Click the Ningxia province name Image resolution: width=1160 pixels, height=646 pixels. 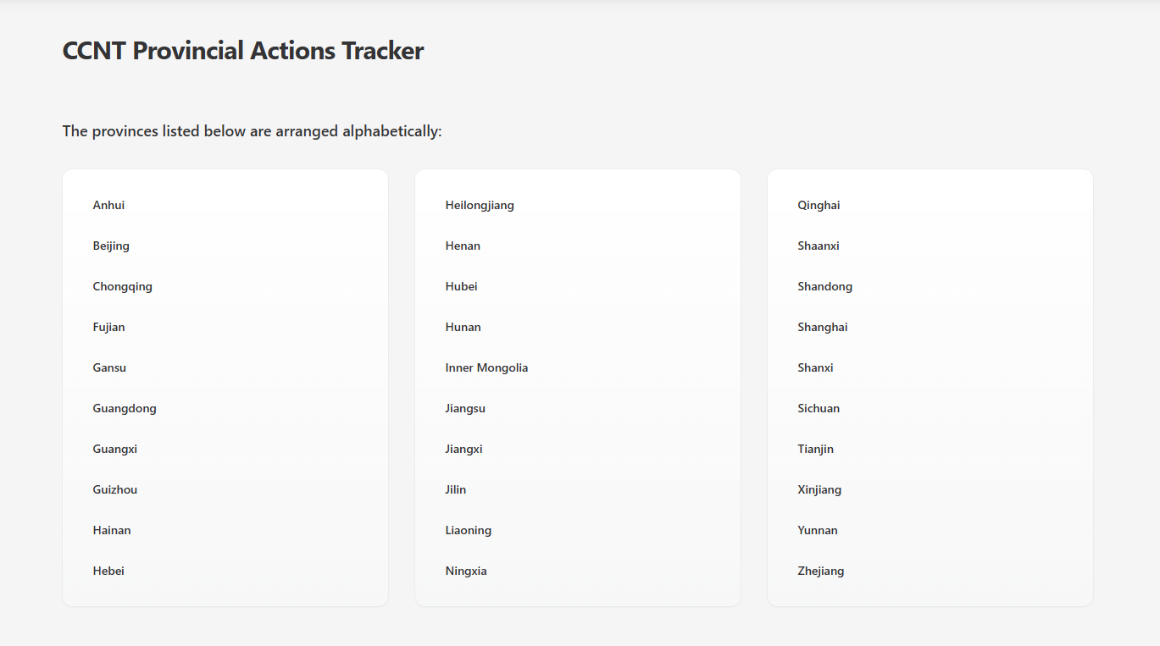click(466, 571)
